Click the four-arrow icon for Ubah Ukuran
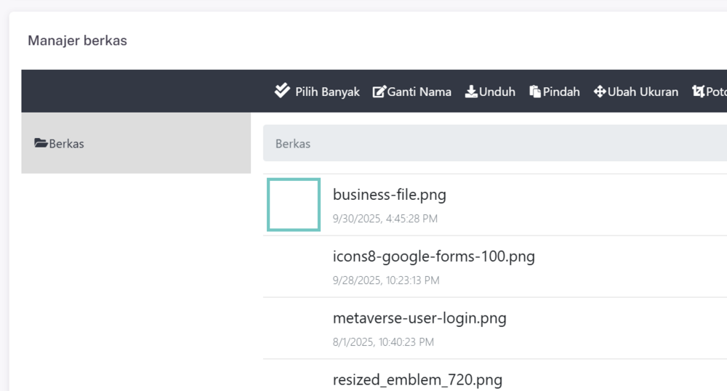727x391 pixels. tap(600, 92)
